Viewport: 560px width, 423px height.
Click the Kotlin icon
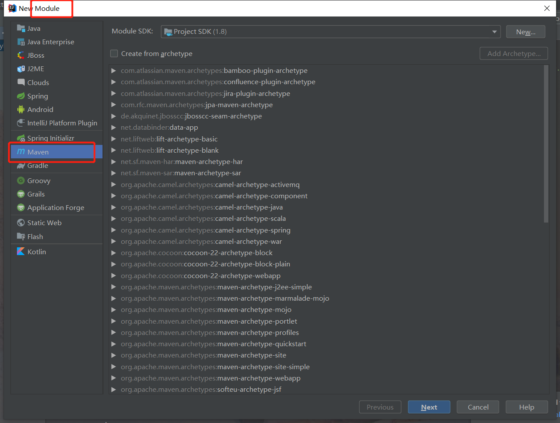pyautogui.click(x=21, y=251)
